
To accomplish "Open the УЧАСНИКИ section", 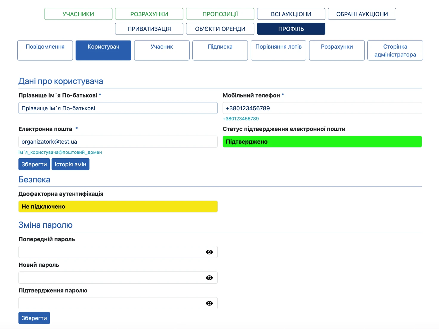I will pos(78,14).
